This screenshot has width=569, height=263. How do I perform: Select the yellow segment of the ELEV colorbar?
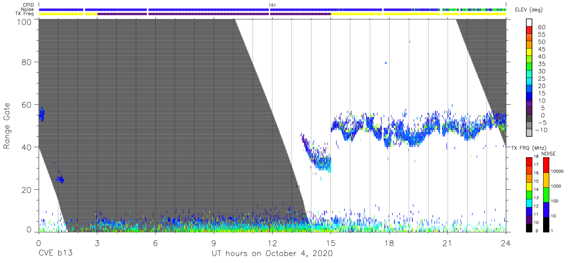(530, 53)
